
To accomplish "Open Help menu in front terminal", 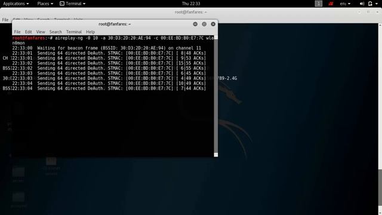I will 90,32.
